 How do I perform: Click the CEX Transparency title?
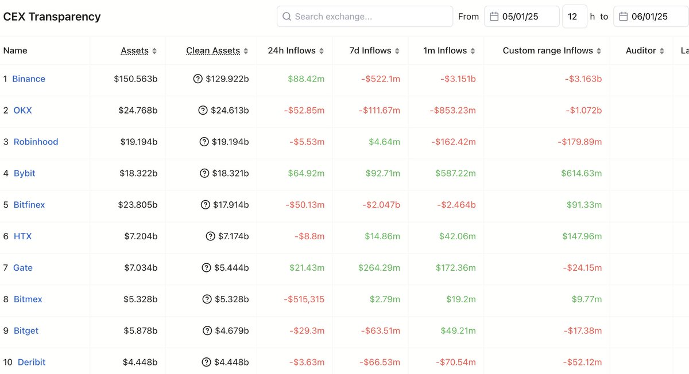(52, 17)
